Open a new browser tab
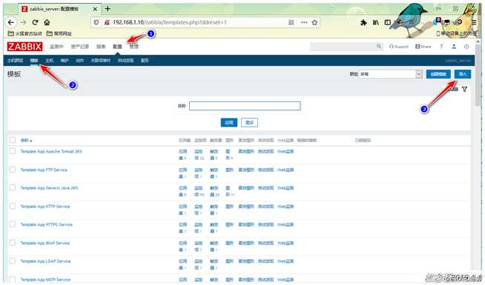 coord(108,9)
